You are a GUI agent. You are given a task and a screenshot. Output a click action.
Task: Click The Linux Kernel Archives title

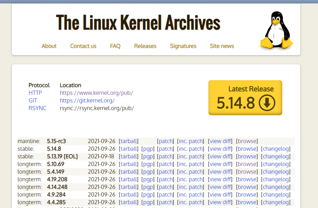click(x=138, y=23)
